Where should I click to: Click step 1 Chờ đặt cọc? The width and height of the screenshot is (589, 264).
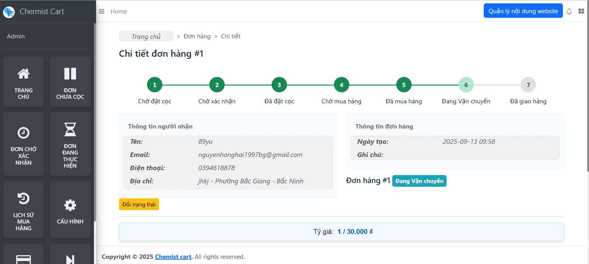click(x=155, y=85)
